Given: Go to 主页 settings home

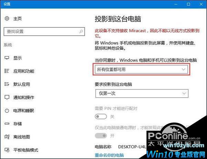Looking at the screenshot, I should pos(18,19).
